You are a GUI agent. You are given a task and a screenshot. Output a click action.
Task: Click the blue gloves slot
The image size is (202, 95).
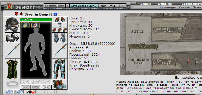[59, 38]
